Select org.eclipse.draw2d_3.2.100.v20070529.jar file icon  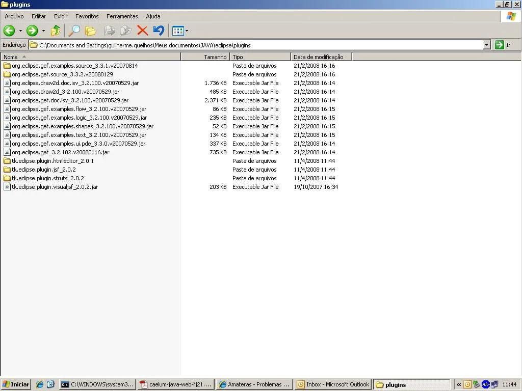tap(7, 92)
